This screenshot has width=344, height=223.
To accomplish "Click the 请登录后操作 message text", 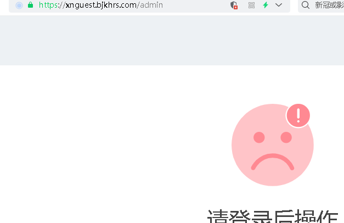I will 273,216.
